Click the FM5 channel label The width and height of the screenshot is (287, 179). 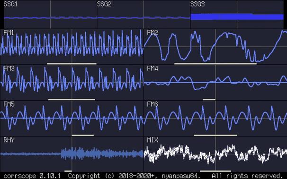[9, 104]
